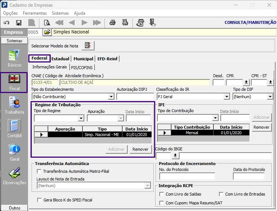Click the CNAE code 0133-4/01 field
This screenshot has height=211, width=277.
[45, 82]
